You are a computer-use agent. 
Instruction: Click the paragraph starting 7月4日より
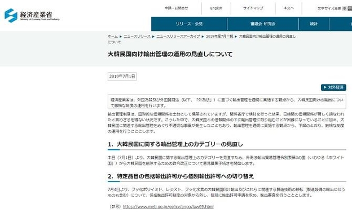point(226,192)
